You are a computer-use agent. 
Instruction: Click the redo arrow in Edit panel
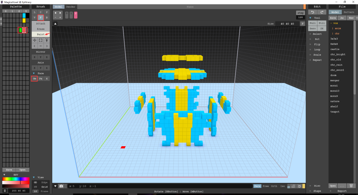pyautogui.click(x=322, y=12)
